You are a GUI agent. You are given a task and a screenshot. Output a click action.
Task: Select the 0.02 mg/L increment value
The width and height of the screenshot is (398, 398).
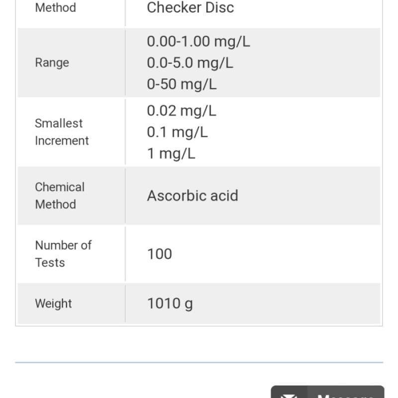click(x=182, y=110)
